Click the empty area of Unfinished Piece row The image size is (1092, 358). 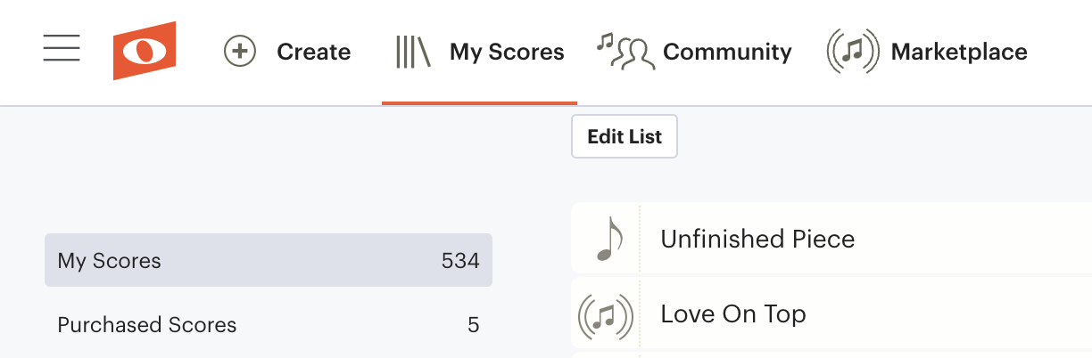[972, 239]
